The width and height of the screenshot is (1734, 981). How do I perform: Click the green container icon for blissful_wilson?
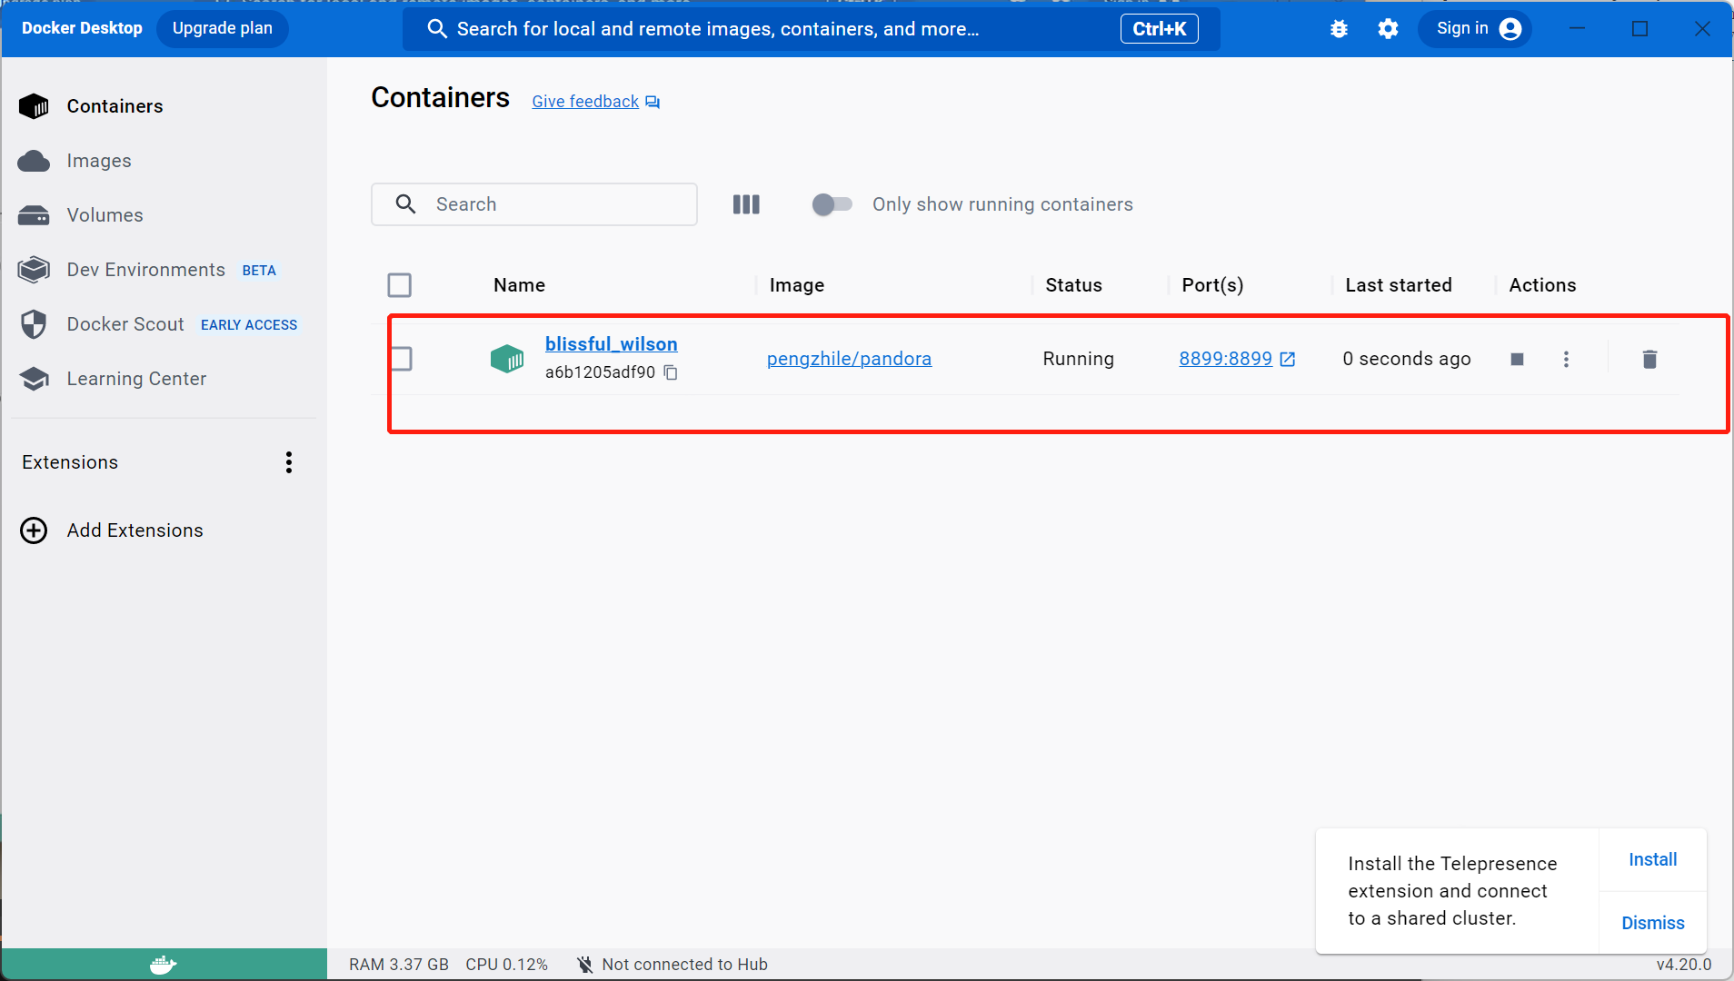point(507,359)
